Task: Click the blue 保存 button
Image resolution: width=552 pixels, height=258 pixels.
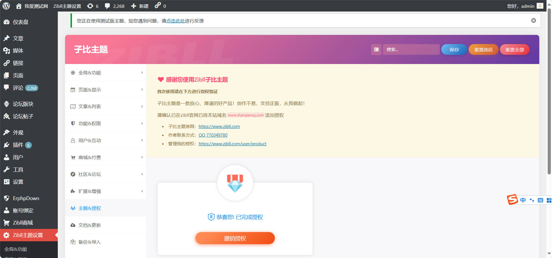Action: coord(454,50)
